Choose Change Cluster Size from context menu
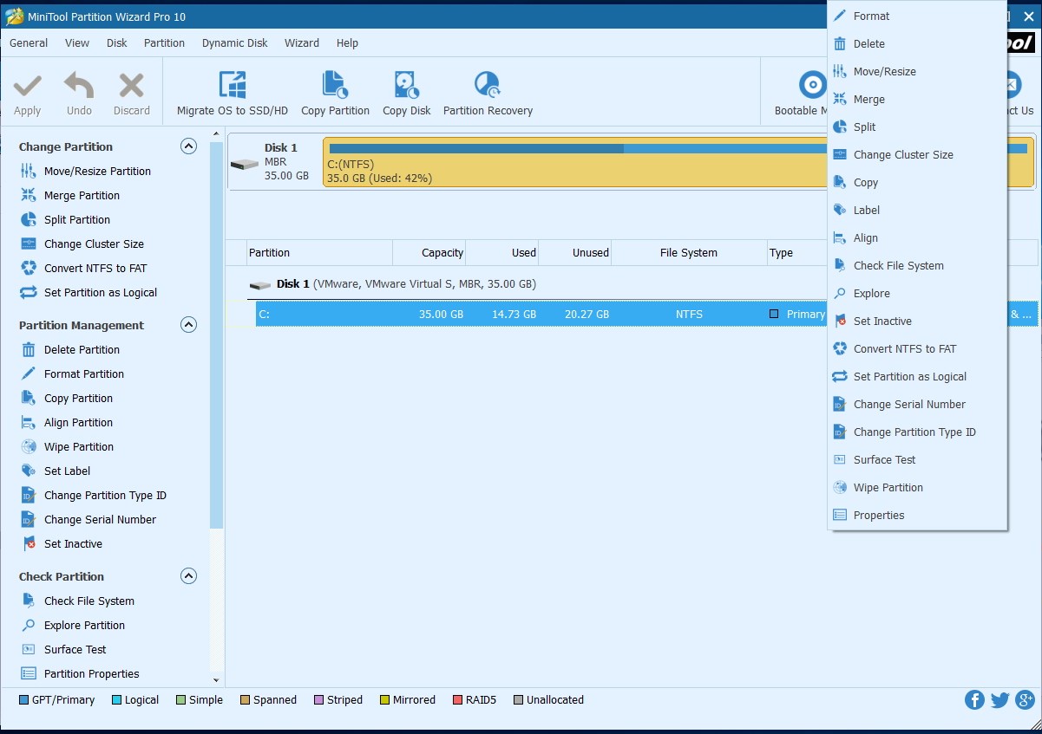The width and height of the screenshot is (1042, 734). click(902, 155)
